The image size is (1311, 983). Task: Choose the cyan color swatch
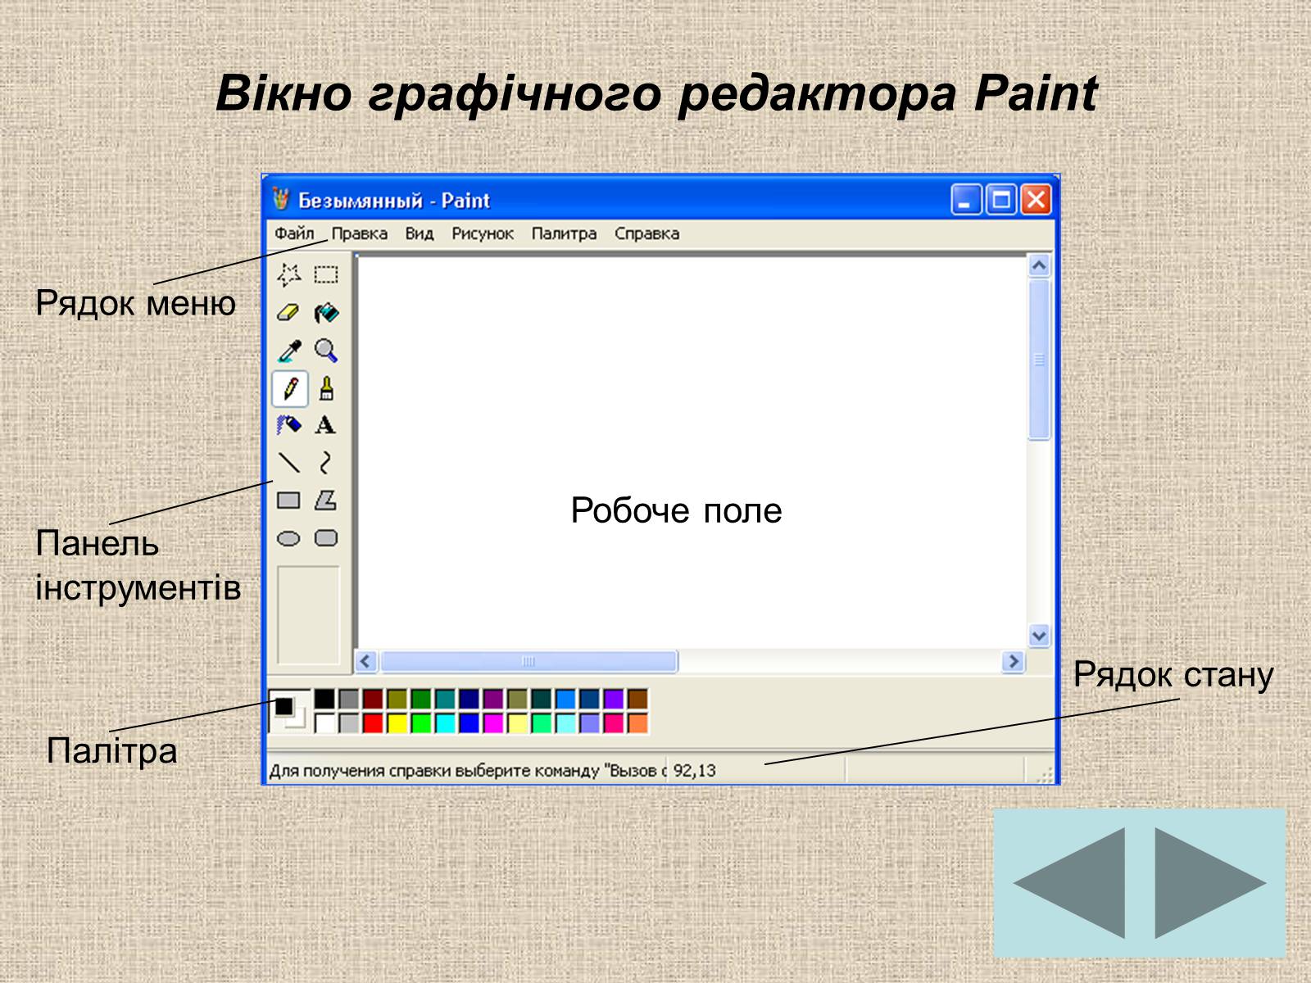[x=445, y=723]
